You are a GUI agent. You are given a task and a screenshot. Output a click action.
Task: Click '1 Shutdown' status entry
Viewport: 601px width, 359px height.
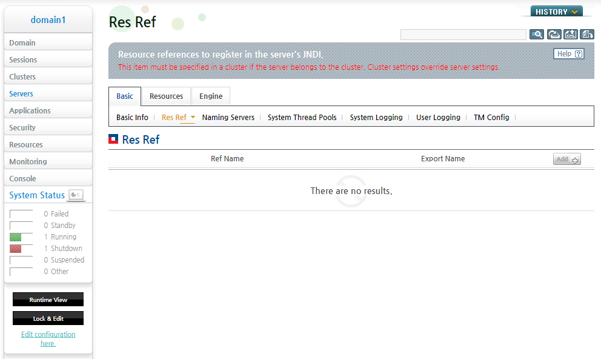(x=63, y=248)
